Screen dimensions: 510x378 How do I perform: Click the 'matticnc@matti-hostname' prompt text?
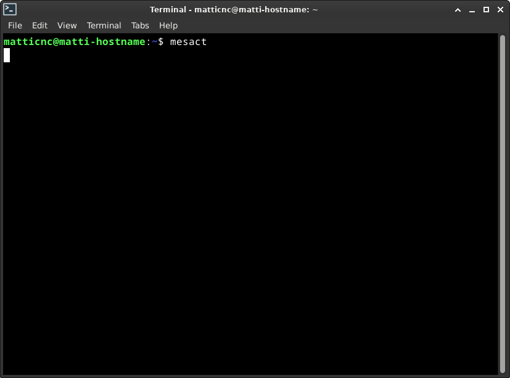pos(74,42)
